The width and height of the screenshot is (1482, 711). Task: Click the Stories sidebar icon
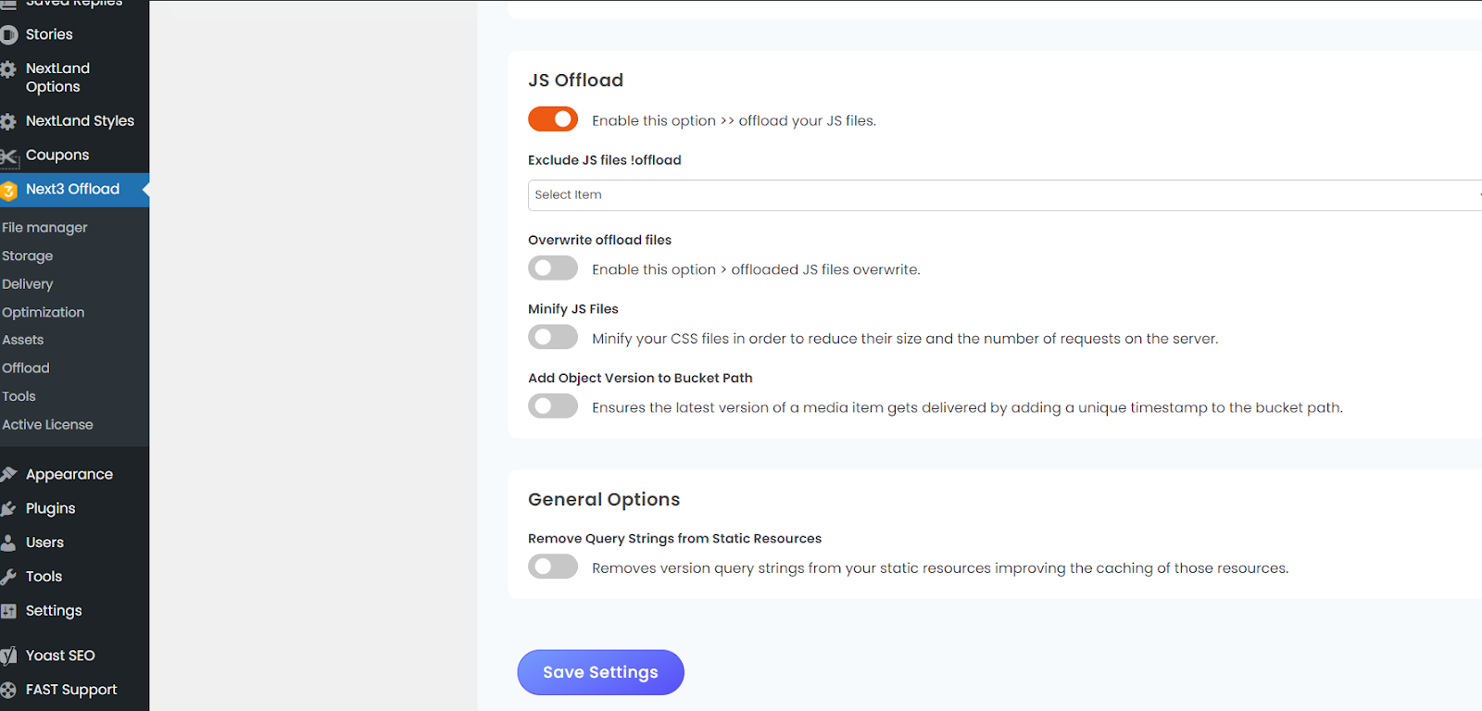9,35
